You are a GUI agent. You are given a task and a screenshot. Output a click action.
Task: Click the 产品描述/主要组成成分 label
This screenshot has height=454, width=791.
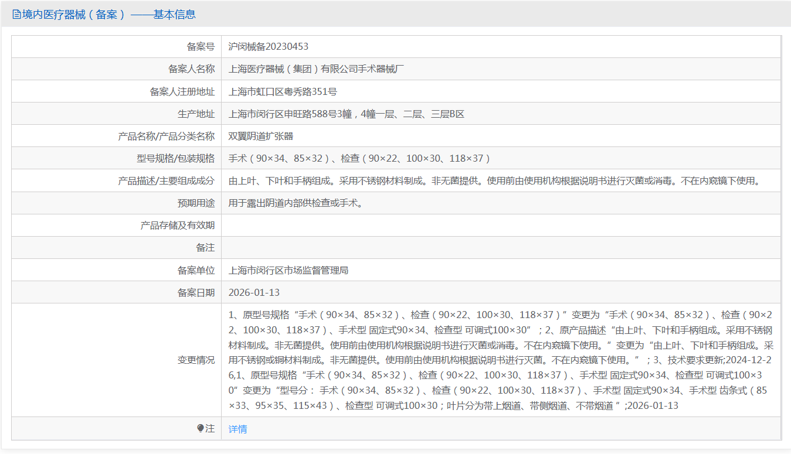coord(167,181)
